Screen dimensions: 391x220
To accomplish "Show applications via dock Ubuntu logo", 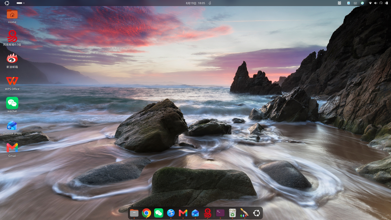I will [257, 213].
